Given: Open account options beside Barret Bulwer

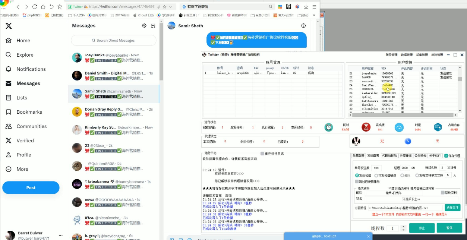Looking at the screenshot, I should click(x=61, y=236).
